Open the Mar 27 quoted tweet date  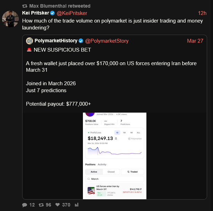(195, 41)
